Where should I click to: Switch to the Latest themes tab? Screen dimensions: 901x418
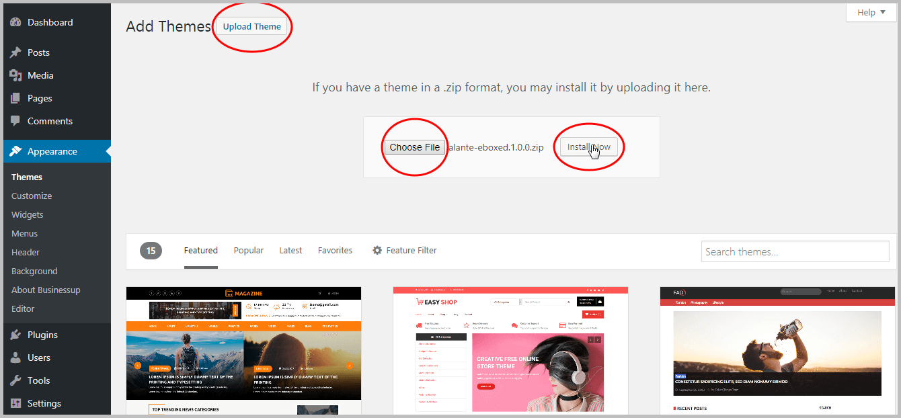[290, 250]
